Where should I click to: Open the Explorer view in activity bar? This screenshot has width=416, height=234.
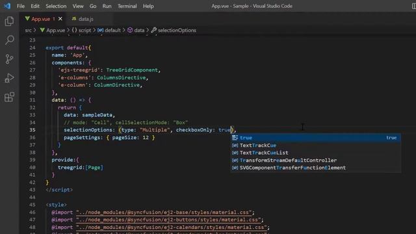(x=9, y=21)
